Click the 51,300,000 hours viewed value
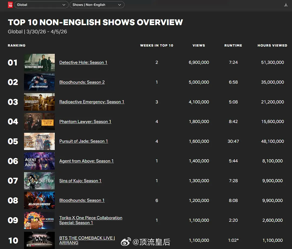Screen dimensions: 292x249 273,62
